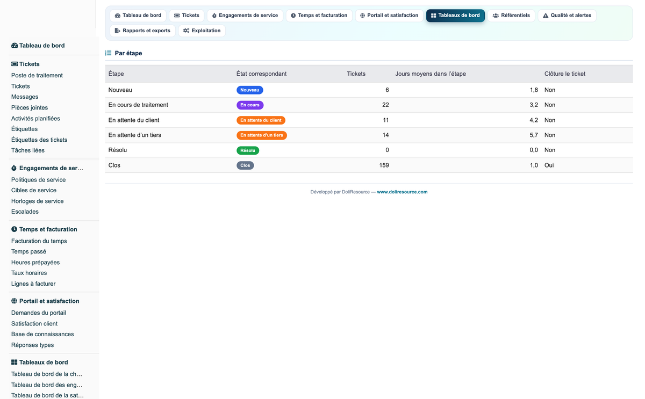This screenshot has height=399, width=645.
Task: Click the État correspondant column header
Action: click(x=261, y=74)
